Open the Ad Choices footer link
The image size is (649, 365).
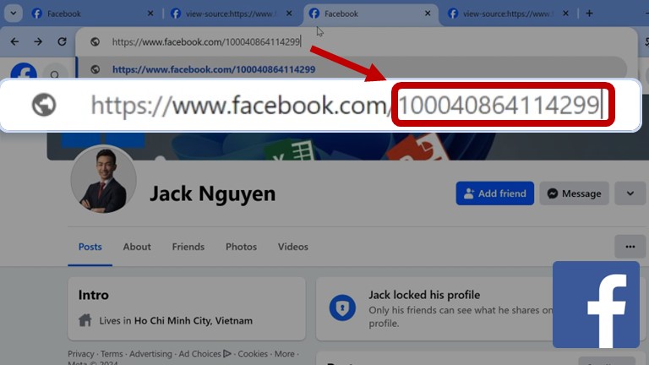[205, 354]
